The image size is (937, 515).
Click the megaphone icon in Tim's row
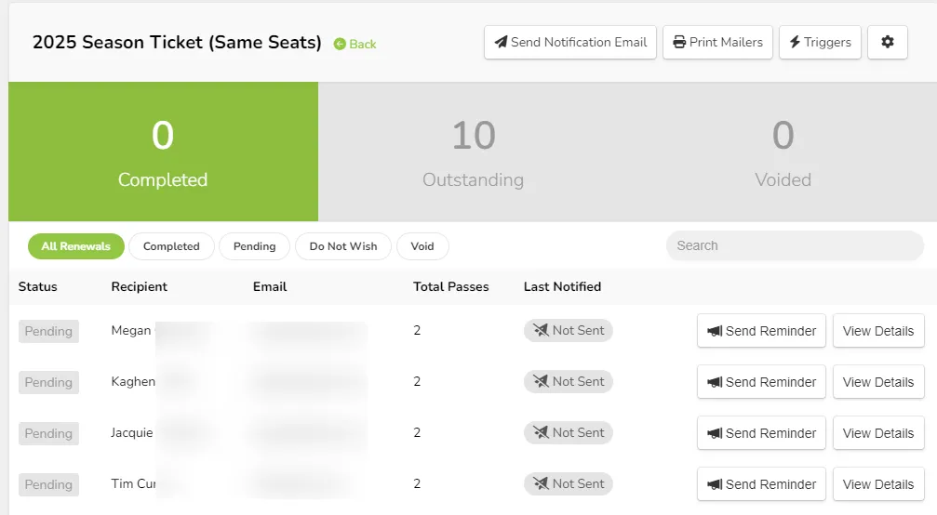coord(715,484)
